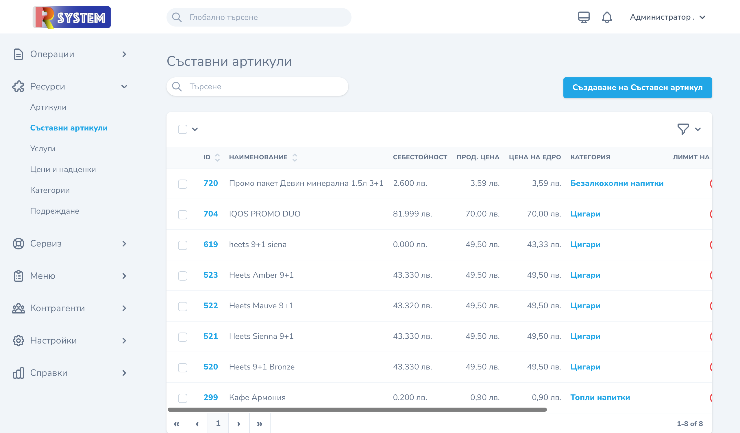Viewport: 740px width, 433px height.
Task: Expand the Операции menu chevron
Action: tap(124, 54)
